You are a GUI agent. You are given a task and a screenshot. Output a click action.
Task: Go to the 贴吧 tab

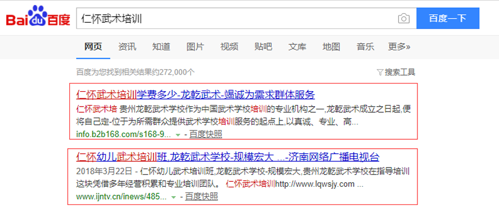coord(263,47)
